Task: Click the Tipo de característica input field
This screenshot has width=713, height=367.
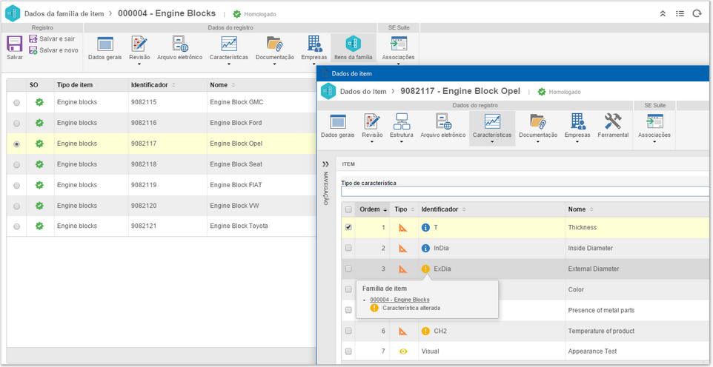Action: (x=525, y=191)
